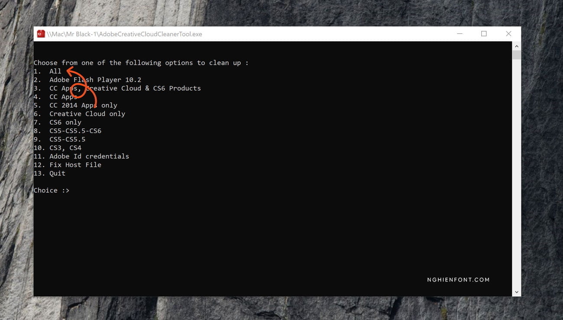Click the "Creative Cloud only" option

point(87,114)
